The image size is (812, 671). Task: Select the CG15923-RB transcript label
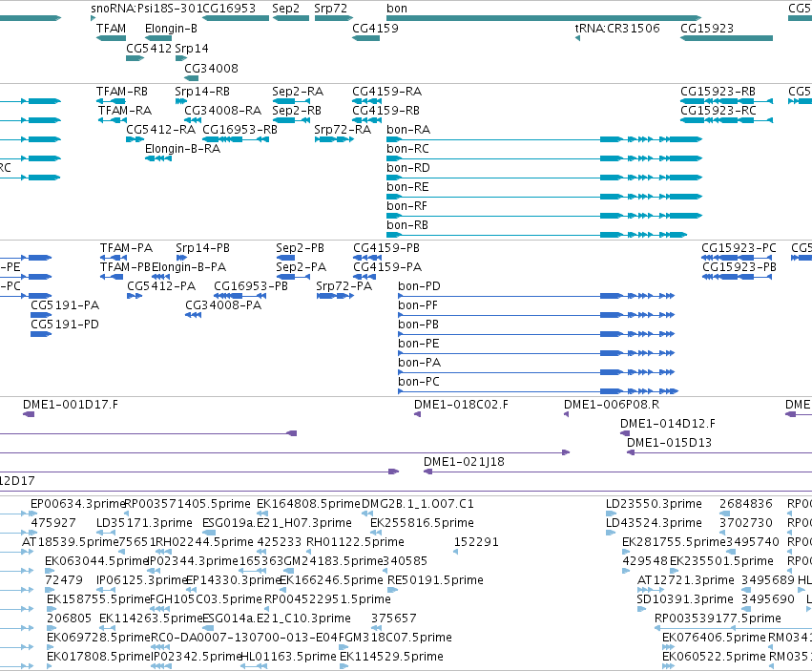click(718, 92)
